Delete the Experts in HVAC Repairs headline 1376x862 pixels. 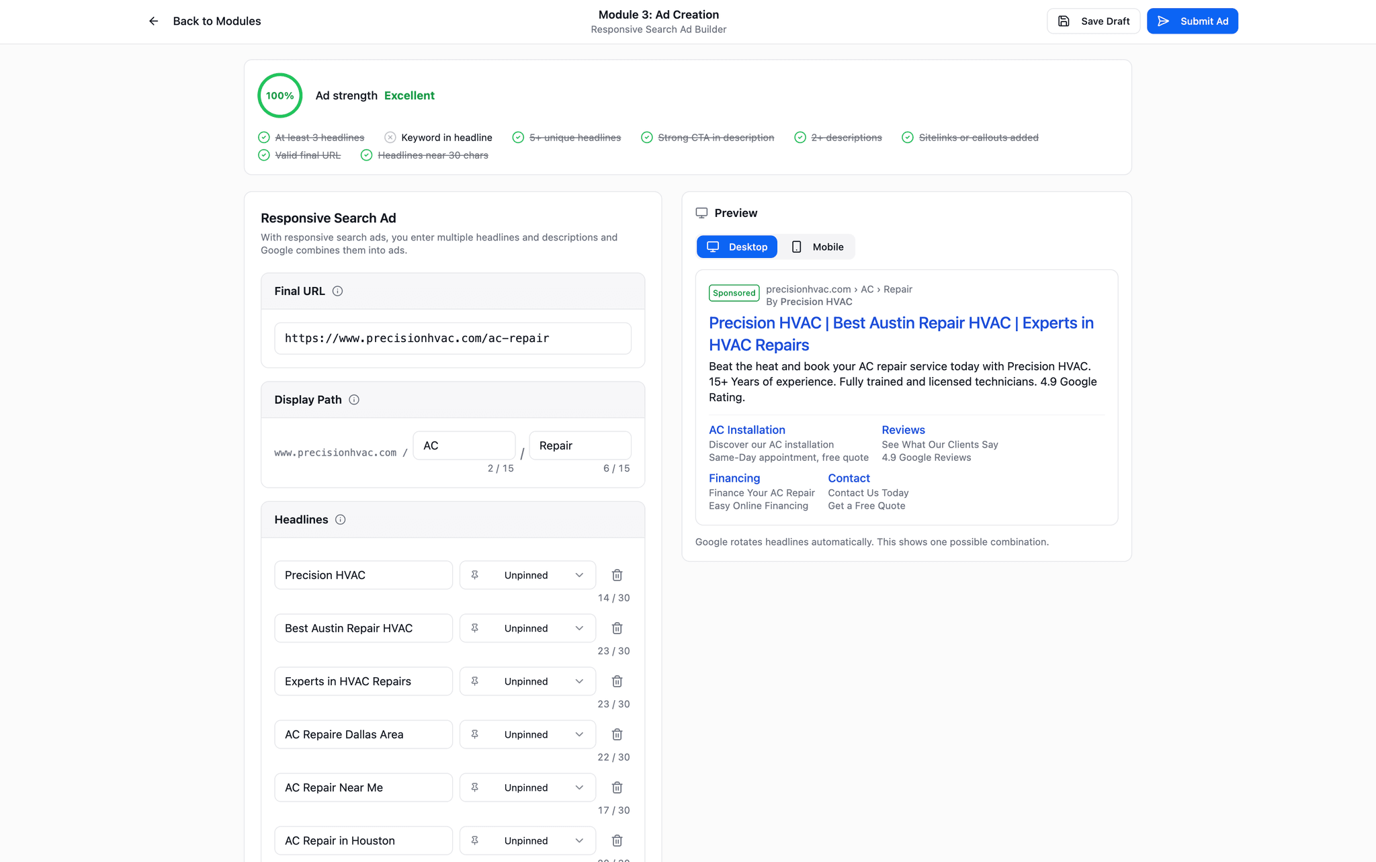tap(617, 681)
